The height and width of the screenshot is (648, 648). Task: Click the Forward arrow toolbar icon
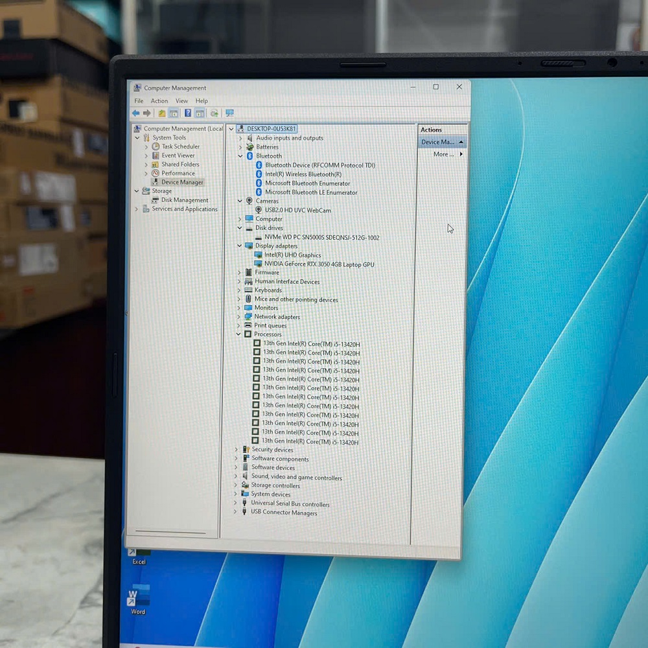pos(146,113)
